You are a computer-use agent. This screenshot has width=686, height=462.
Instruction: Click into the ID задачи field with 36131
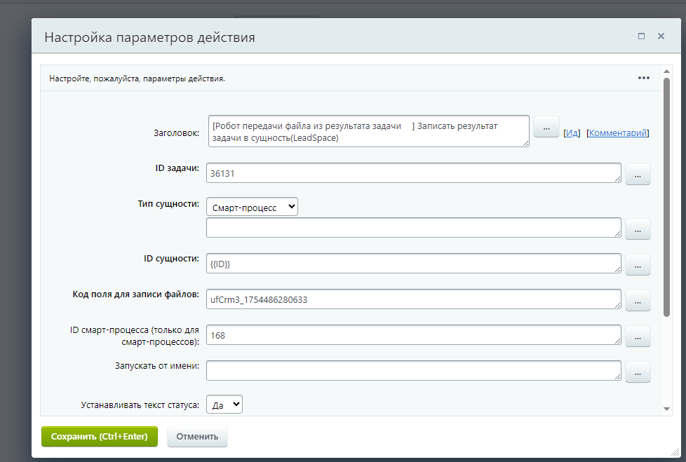(x=414, y=172)
